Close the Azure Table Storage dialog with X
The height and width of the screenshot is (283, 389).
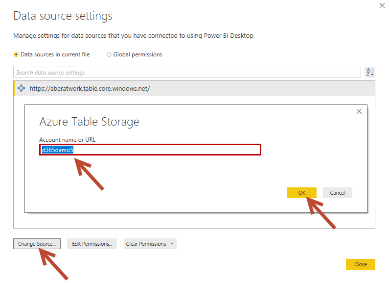(359, 111)
